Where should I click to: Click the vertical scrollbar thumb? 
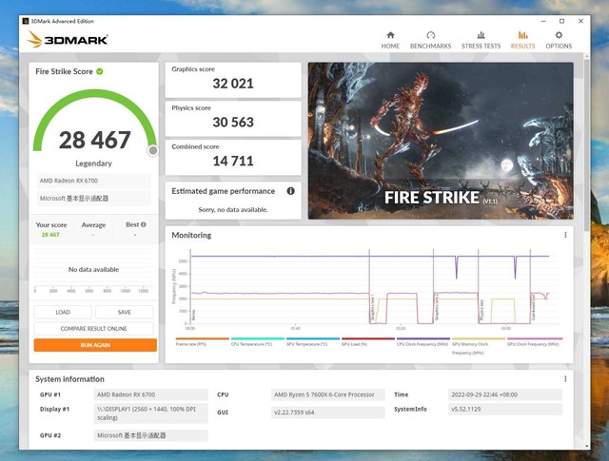tap(586, 144)
